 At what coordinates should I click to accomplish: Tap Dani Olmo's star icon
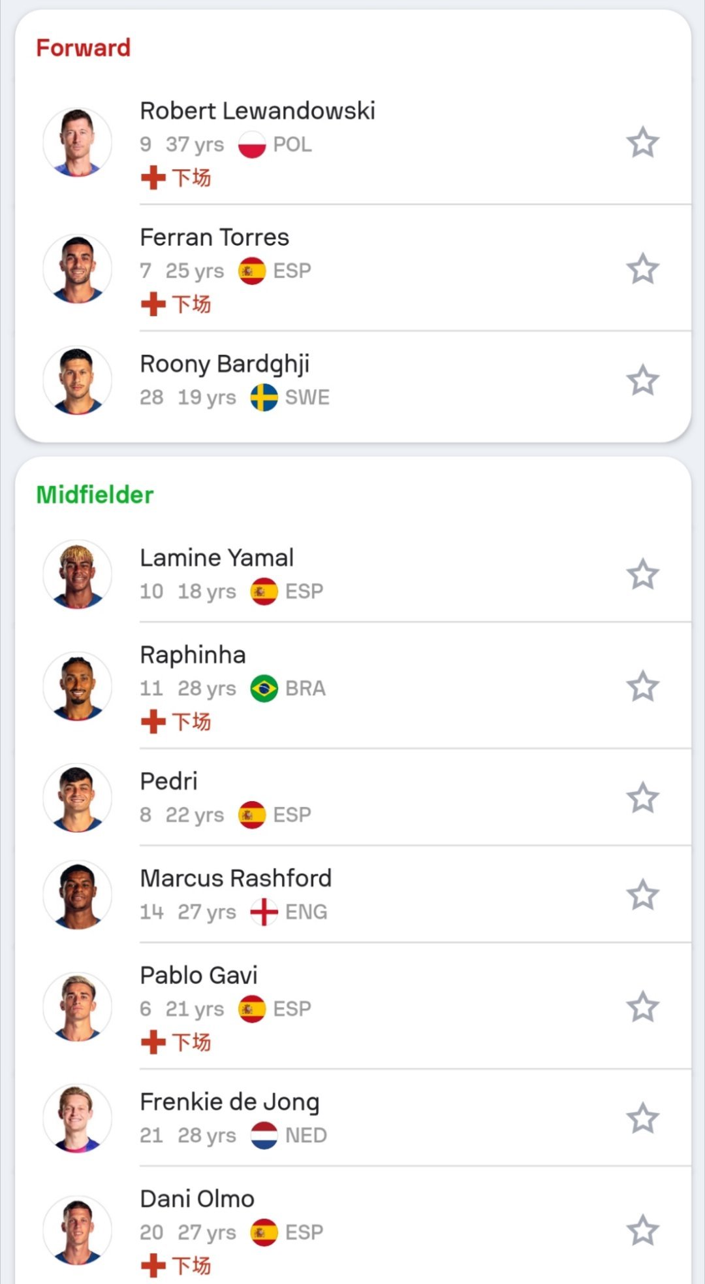[642, 1230]
